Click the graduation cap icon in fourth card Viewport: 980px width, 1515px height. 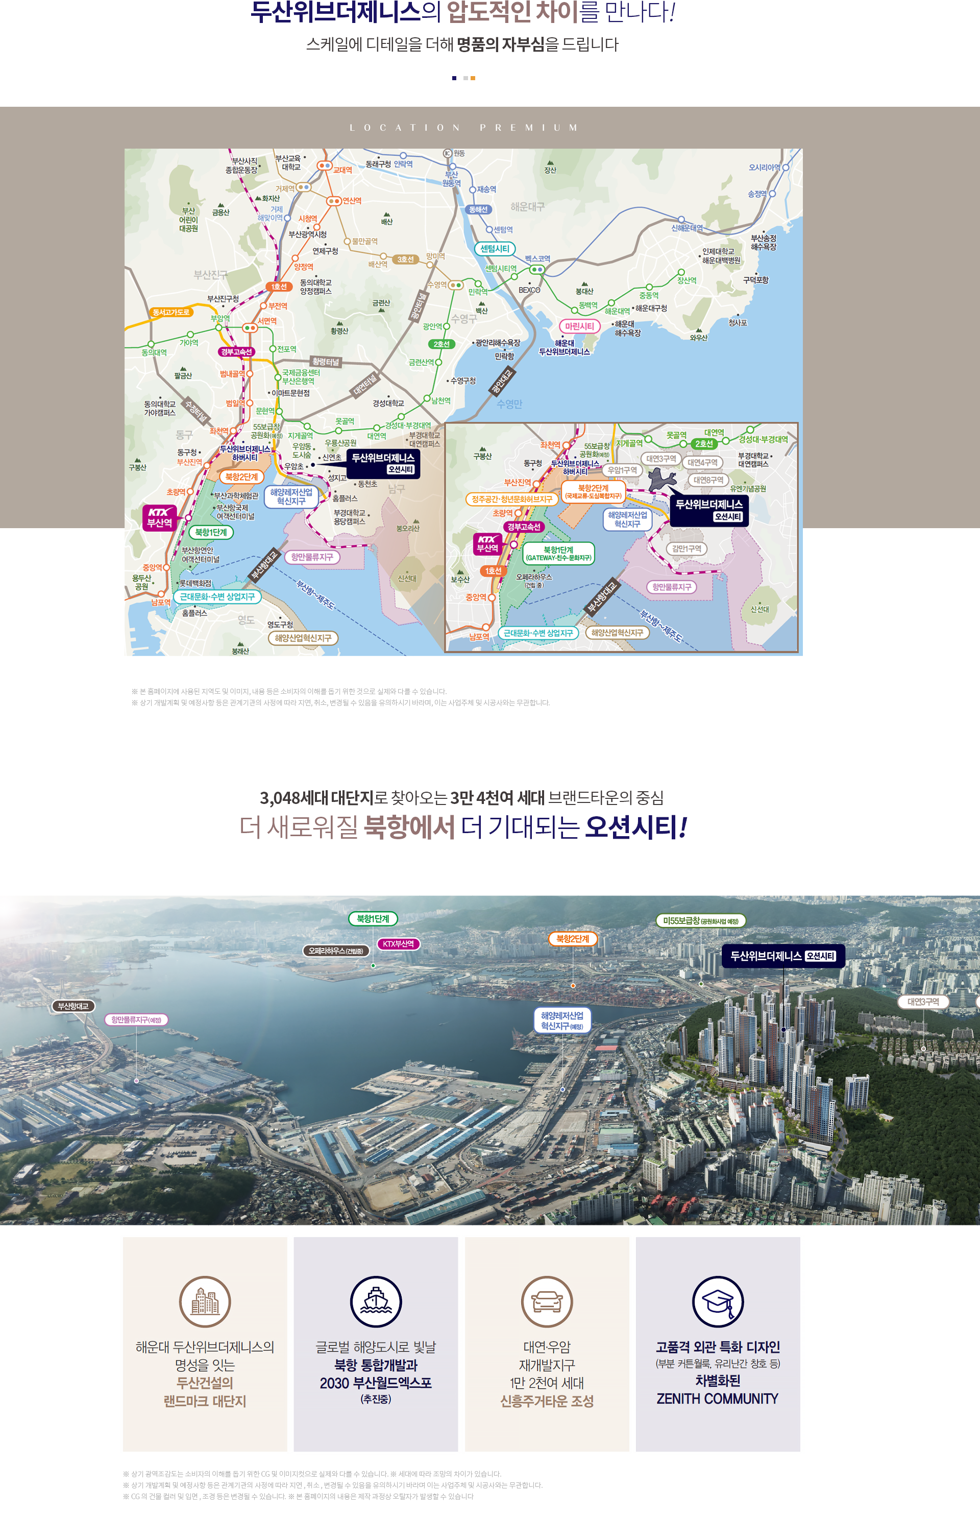[x=717, y=1301]
